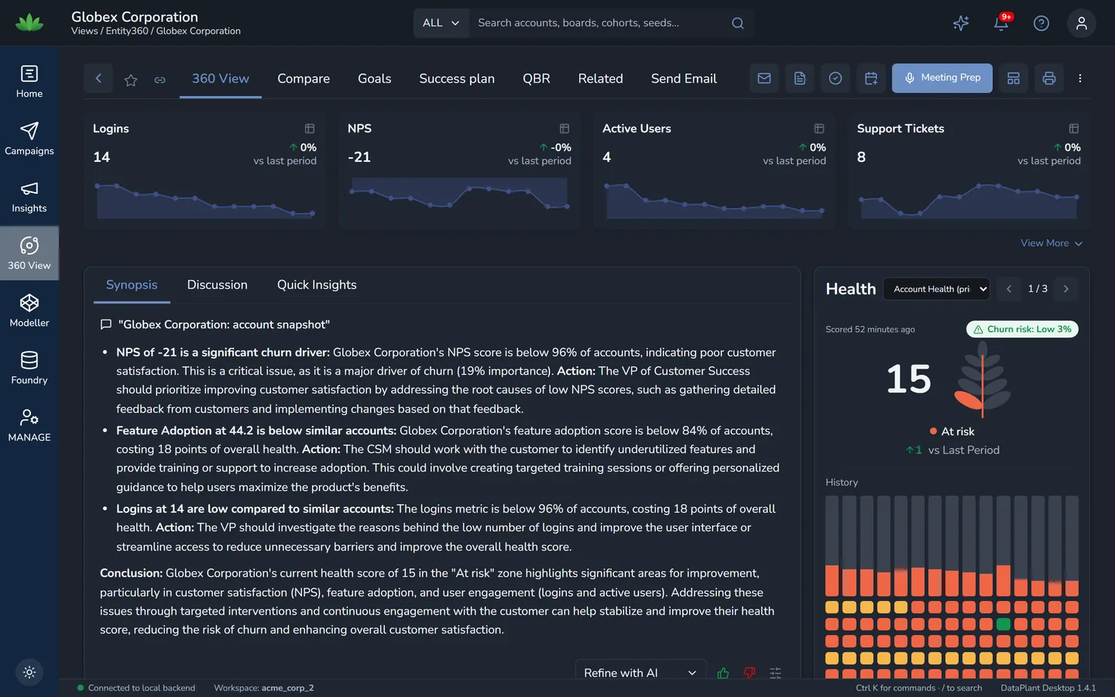
Task: Go to previous health score page
Action: (1009, 289)
